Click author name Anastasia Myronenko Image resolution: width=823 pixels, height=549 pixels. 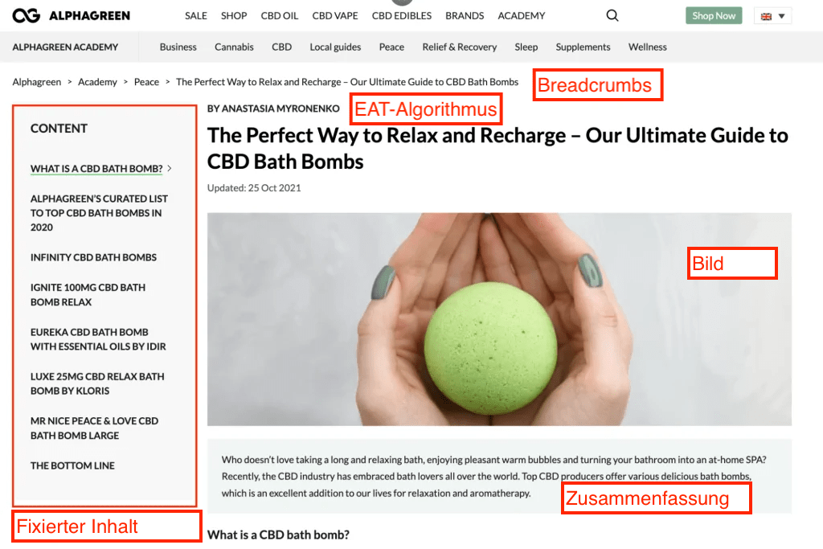[280, 109]
